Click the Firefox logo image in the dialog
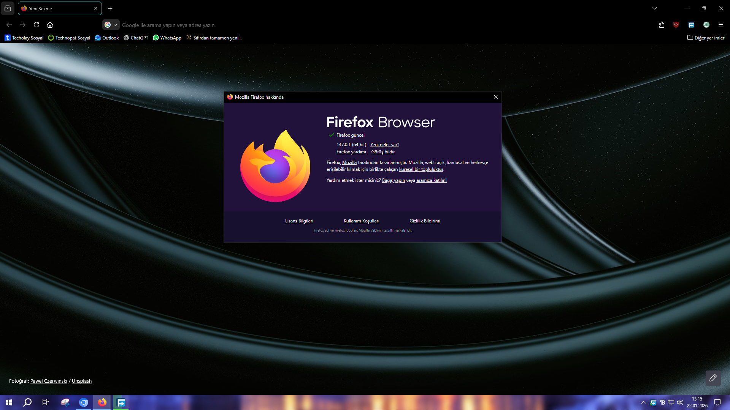Screen dimensions: 730x410 (275, 166)
